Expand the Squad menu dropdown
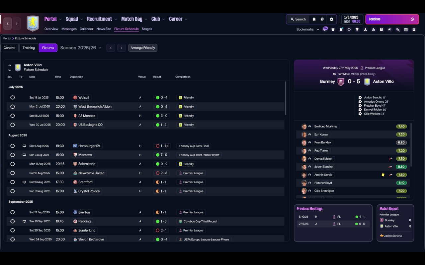Screen dimensions: 425x265 (82, 20)
